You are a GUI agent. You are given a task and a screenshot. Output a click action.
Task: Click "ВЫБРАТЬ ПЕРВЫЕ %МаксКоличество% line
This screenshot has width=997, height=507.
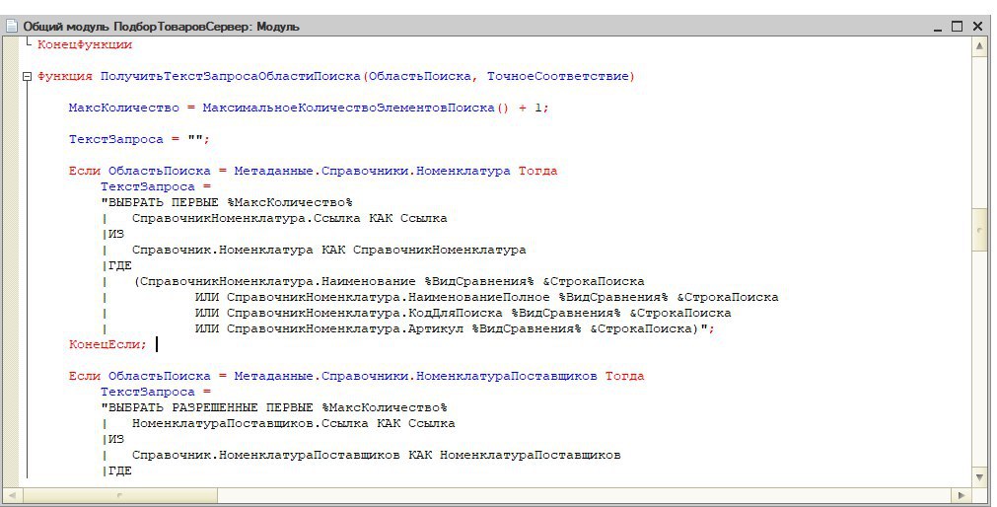(227, 202)
